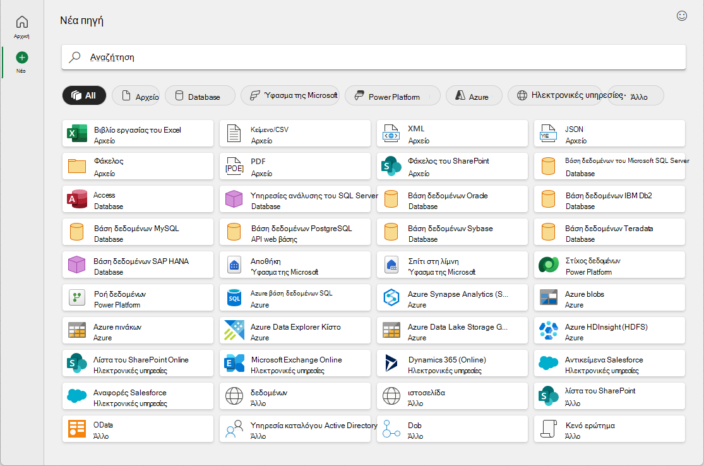
Task: Filter sources by Database category
Action: tap(200, 95)
